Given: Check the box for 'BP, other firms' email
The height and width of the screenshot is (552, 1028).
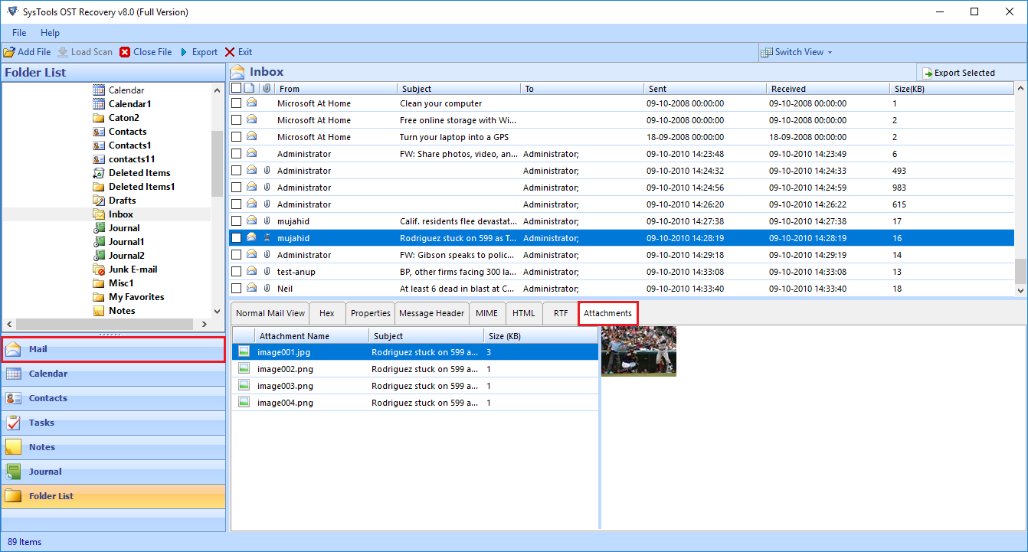Looking at the screenshot, I should click(x=236, y=272).
